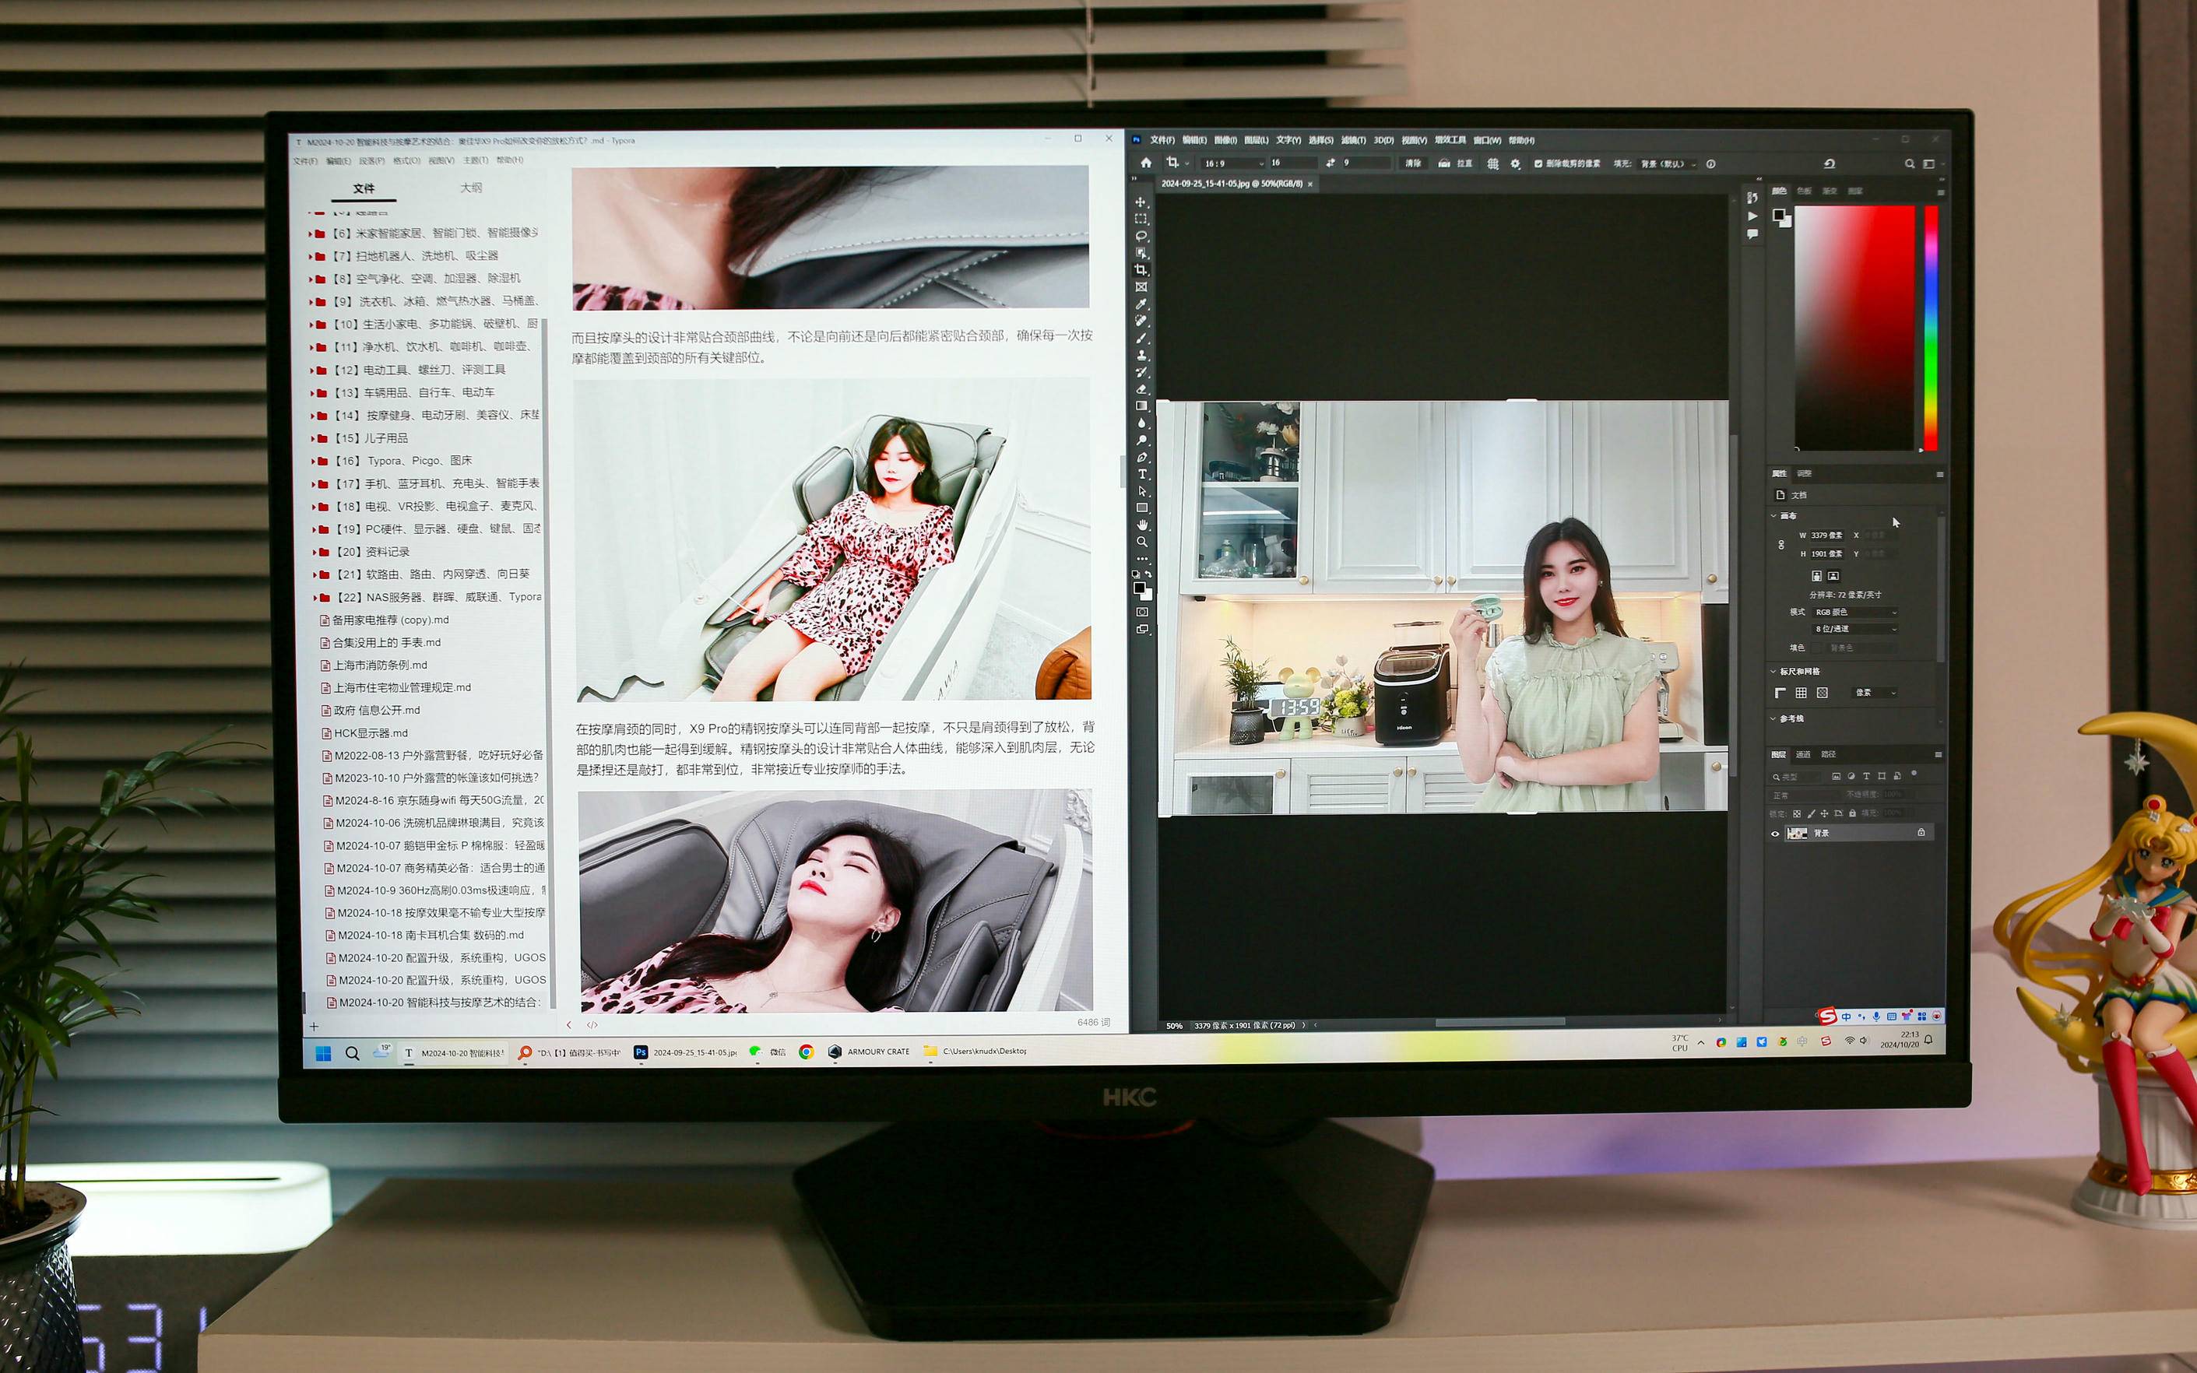
Task: Click the 清除 button in options bar
Action: pos(1413,163)
